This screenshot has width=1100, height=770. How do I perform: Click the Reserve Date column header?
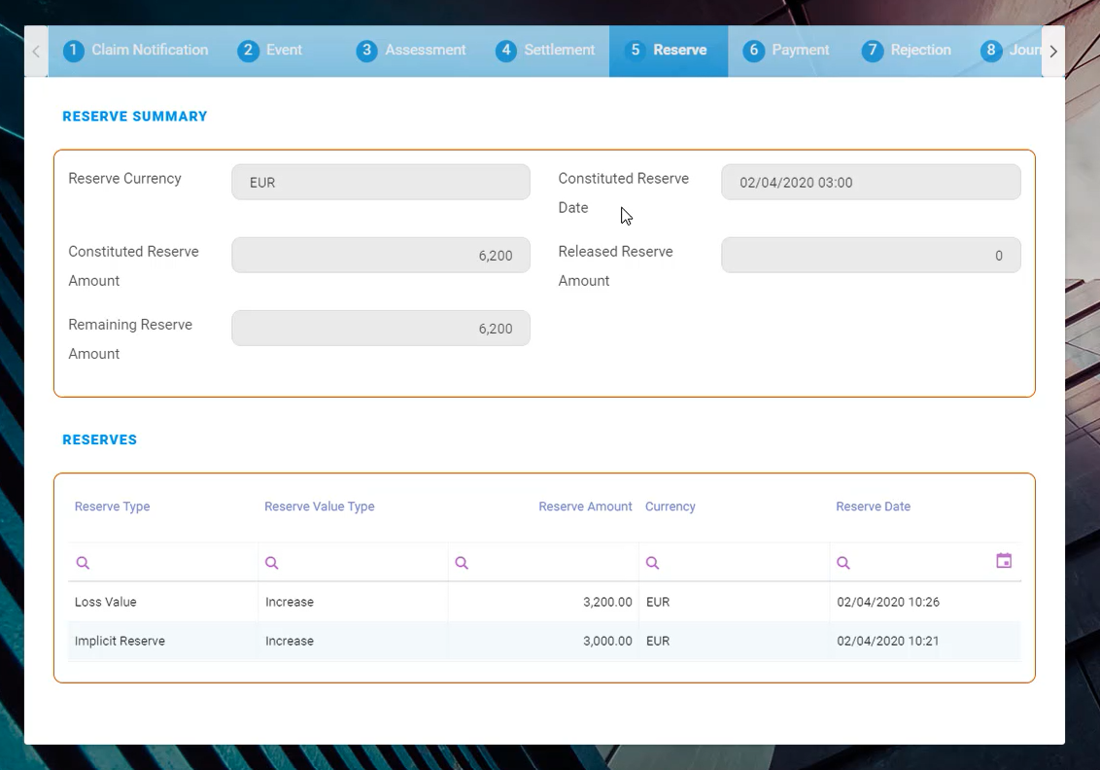873,507
